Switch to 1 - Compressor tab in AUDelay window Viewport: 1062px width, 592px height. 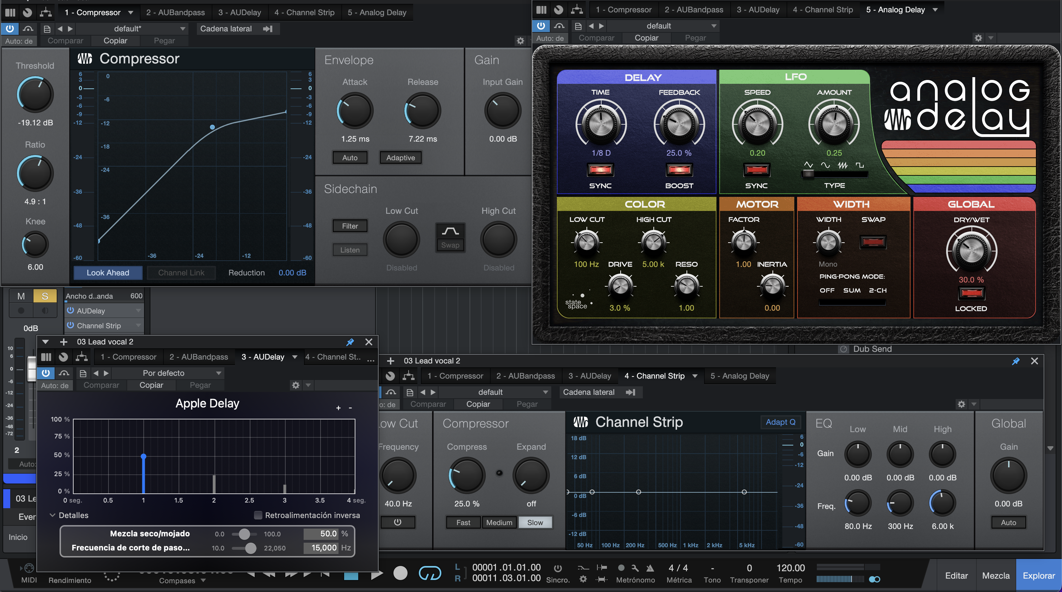(128, 357)
